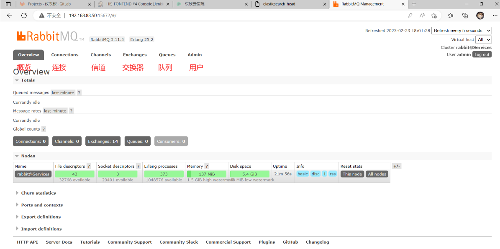Go back with the browser back arrow
Viewport: 500px width, 249px height.
pyautogui.click(x=10, y=15)
